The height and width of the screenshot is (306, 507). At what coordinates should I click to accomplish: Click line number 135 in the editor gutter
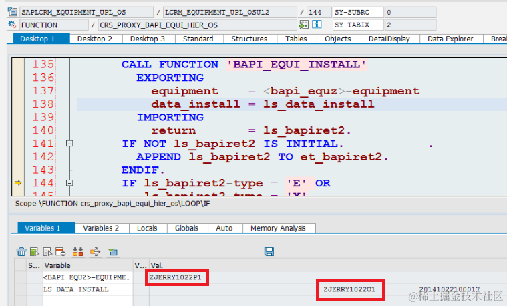[43, 64]
